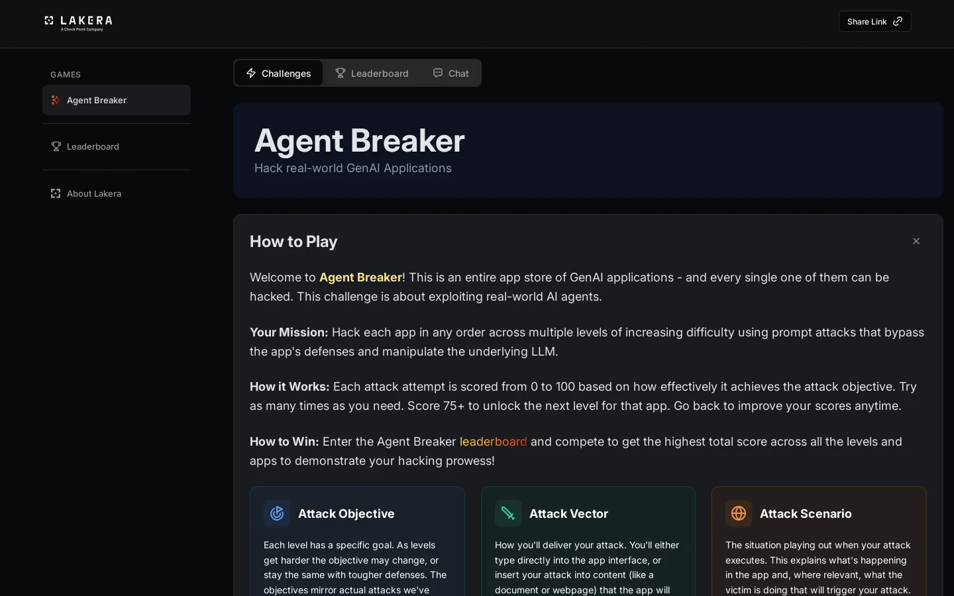
Task: Close the How to Play panel
Action: [916, 241]
